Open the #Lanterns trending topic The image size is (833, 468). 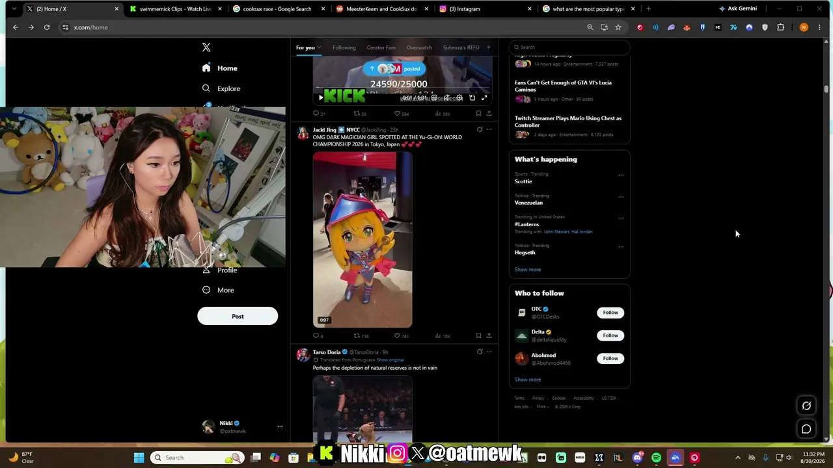(x=526, y=224)
